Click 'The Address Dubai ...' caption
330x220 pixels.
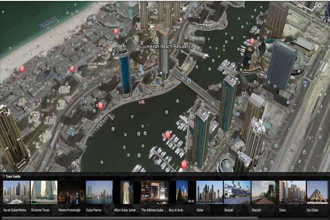click(153, 210)
